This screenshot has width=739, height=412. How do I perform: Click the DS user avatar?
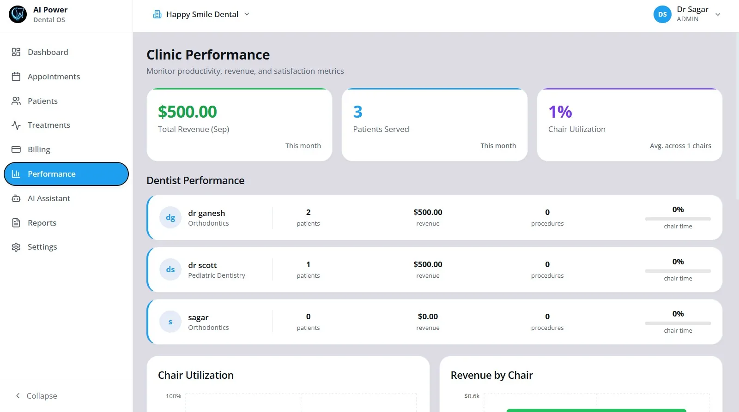[x=662, y=14]
